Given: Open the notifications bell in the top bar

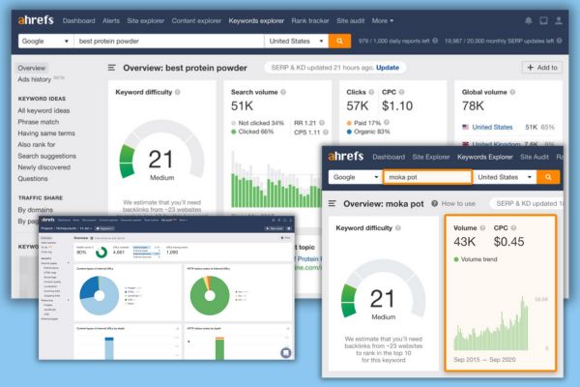Looking at the screenshot, I should (x=529, y=20).
